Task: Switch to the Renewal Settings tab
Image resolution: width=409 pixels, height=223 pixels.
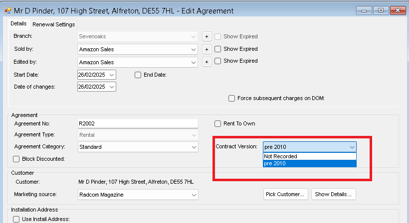Action: [x=53, y=24]
